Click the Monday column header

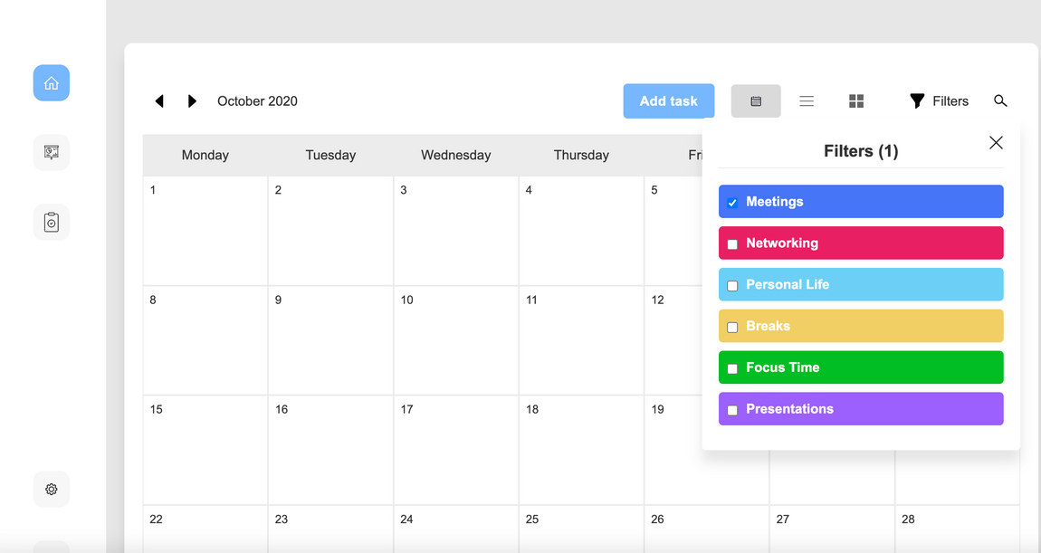pos(205,156)
